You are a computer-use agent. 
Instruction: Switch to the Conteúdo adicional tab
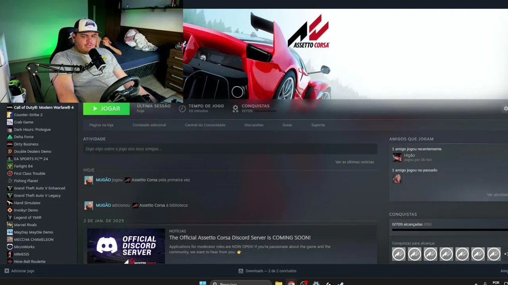(149, 125)
